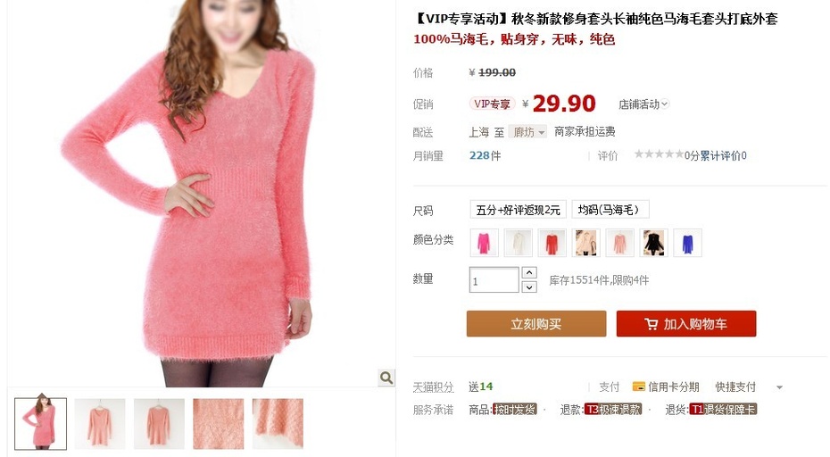Image resolution: width=830 pixels, height=457 pixels.
Task: Click the shopping cart icon on red button
Action: click(652, 324)
